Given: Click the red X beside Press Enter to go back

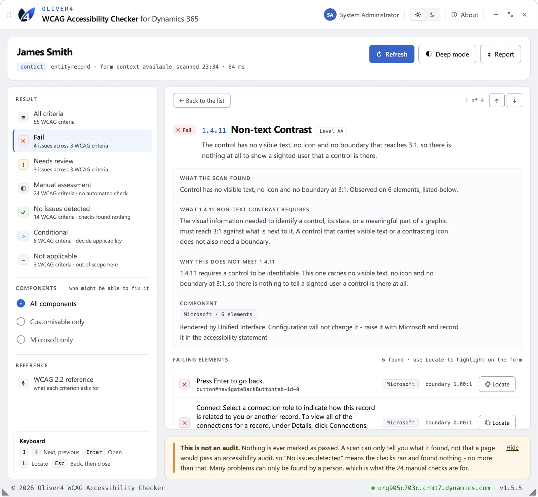Looking at the screenshot, I should [x=185, y=384].
